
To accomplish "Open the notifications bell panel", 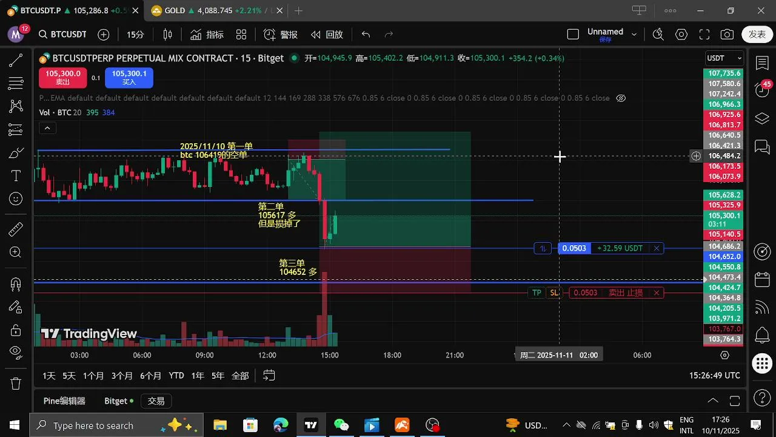I will click(762, 335).
